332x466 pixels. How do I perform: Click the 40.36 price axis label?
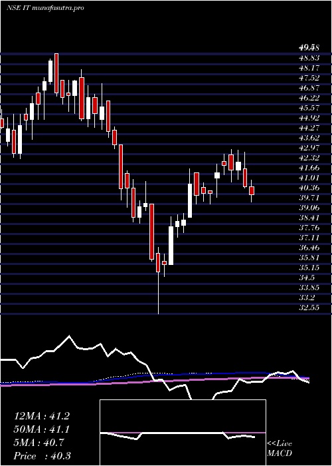(309, 188)
